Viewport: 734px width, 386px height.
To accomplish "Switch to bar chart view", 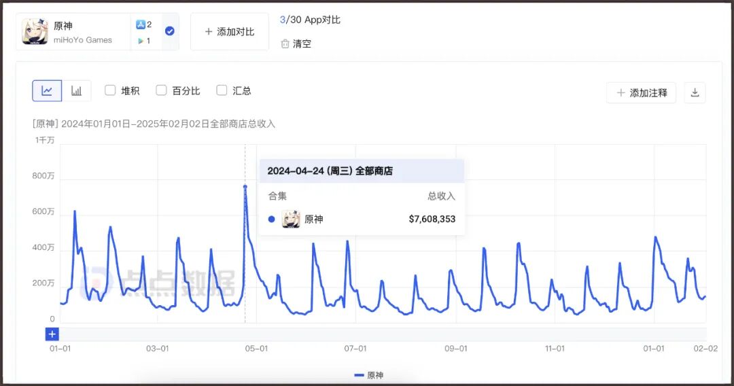I will [x=76, y=91].
